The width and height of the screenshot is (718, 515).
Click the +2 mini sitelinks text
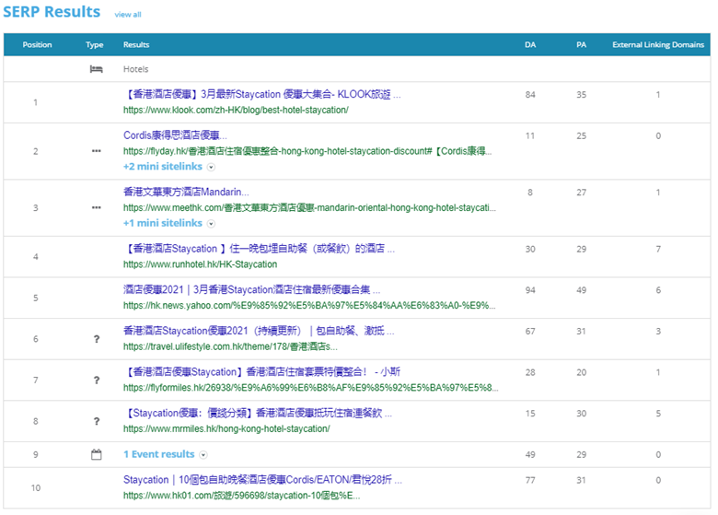coord(163,167)
